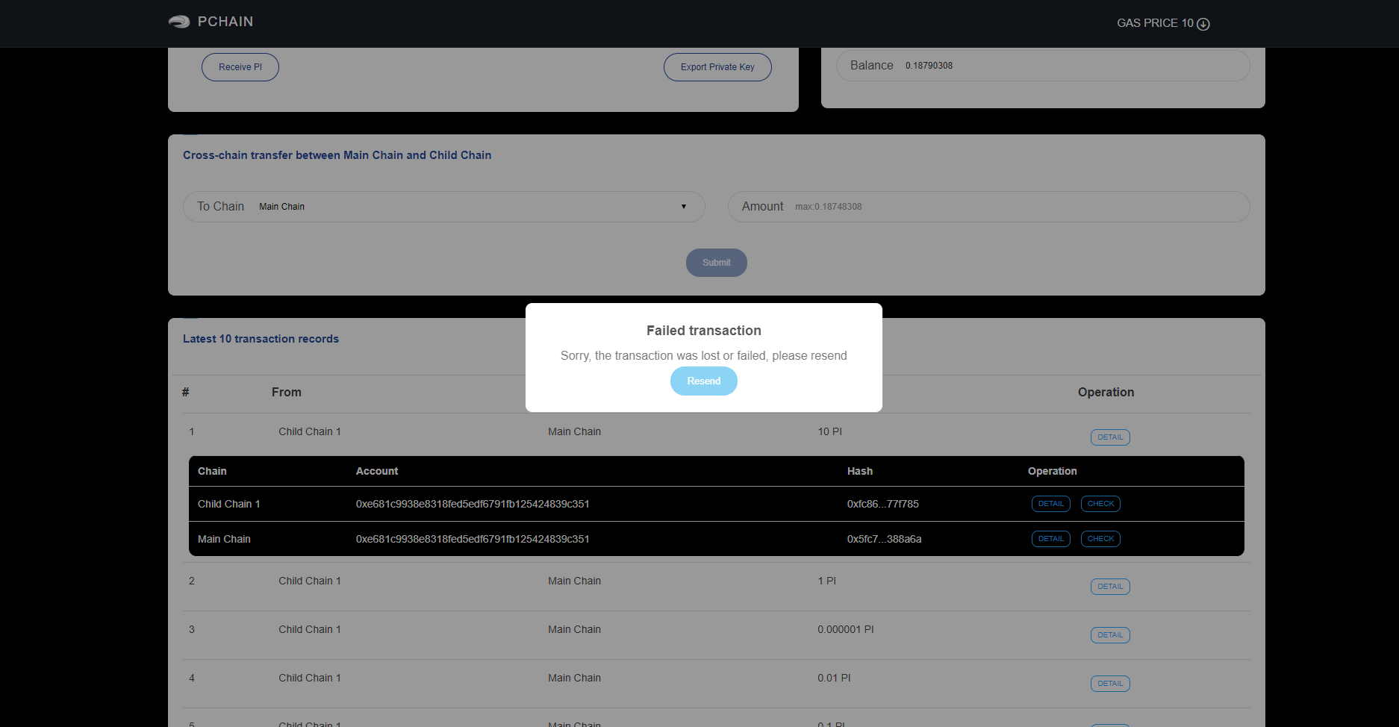Expand details for the 0.000001 PI transaction
The height and width of the screenshot is (727, 1399).
[1109, 635]
